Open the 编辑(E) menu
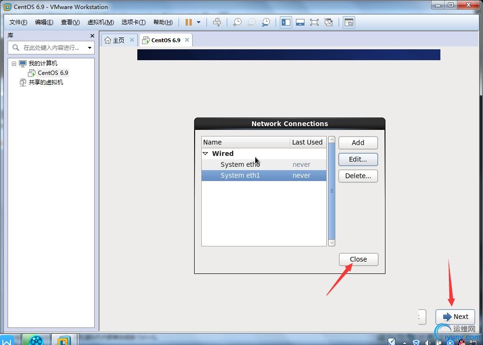Screen dimensions: 483x345 [44, 22]
